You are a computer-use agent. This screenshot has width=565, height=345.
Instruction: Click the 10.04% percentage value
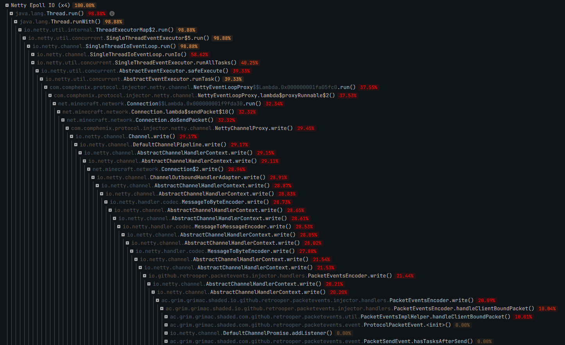(x=547, y=309)
